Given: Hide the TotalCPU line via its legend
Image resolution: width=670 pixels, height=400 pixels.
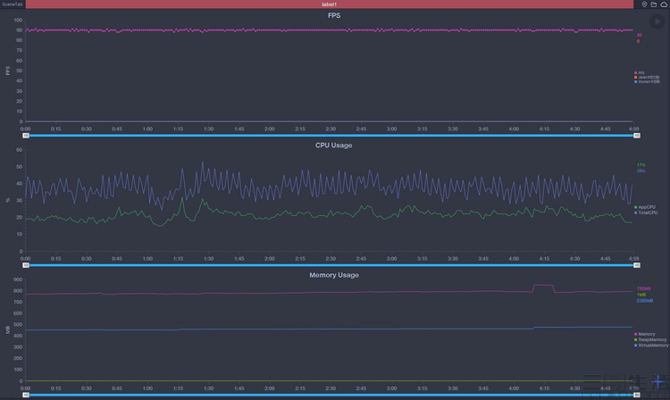Looking at the screenshot, I should [x=646, y=212].
